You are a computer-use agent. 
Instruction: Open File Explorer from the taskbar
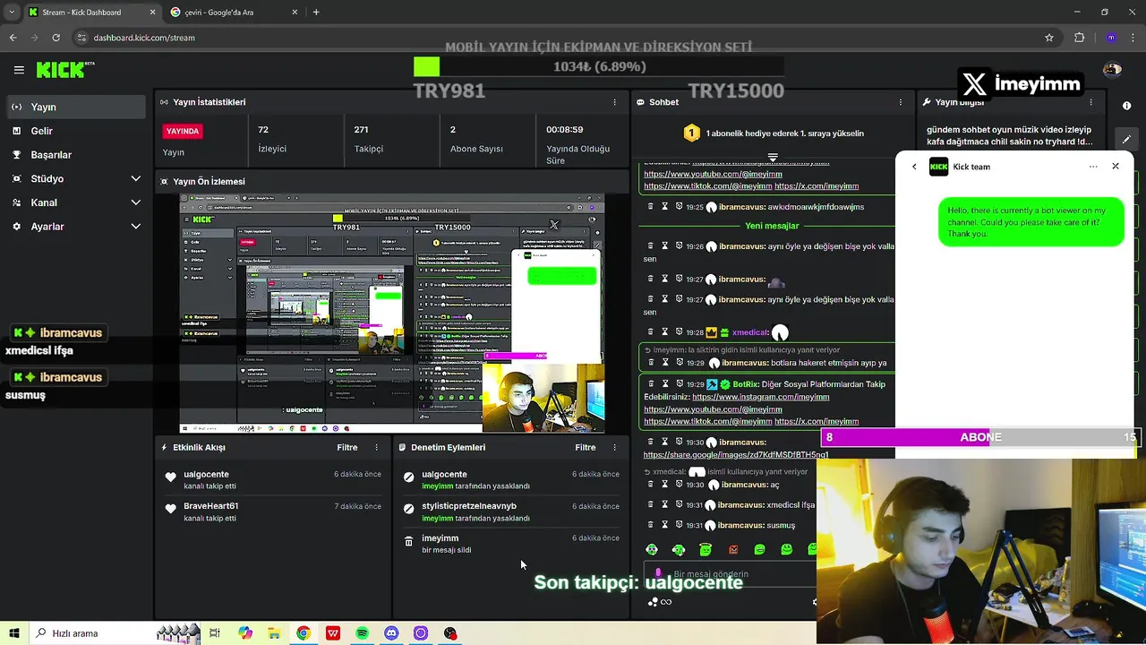[274, 633]
